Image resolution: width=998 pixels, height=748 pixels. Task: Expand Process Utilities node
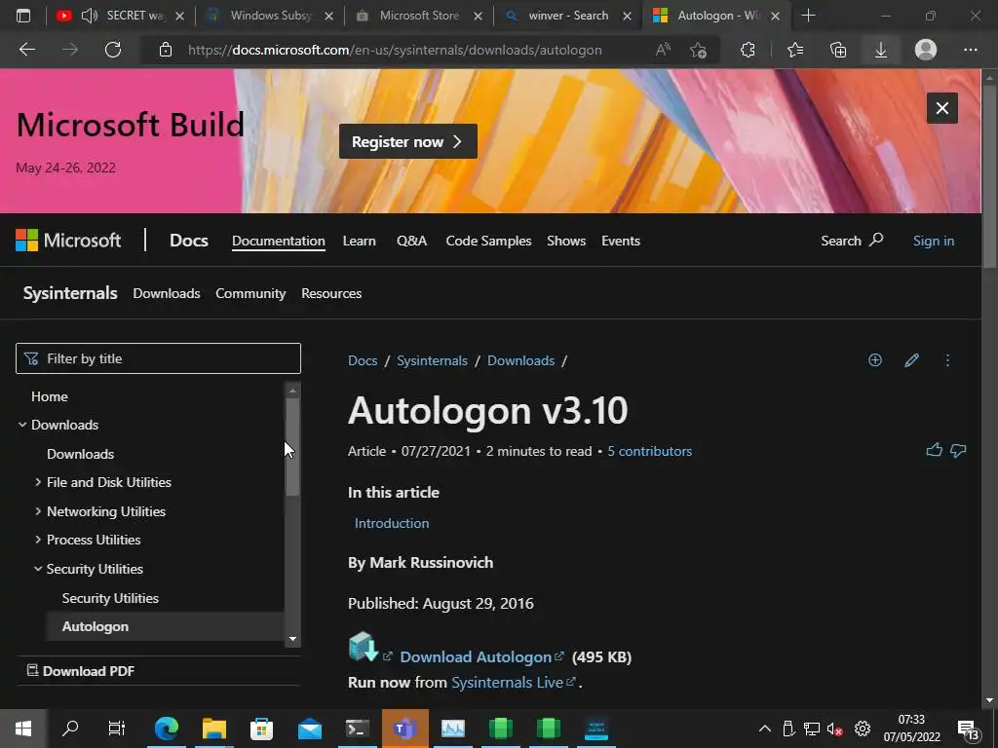pyautogui.click(x=38, y=540)
